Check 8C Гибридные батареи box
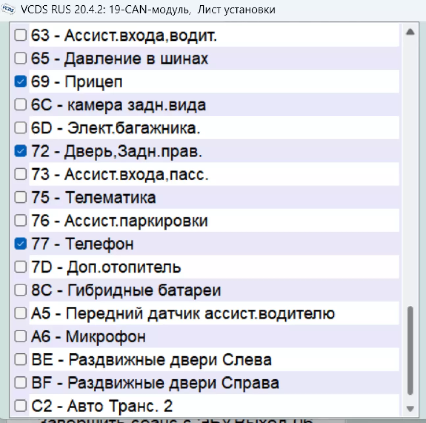The height and width of the screenshot is (423, 426). pos(20,290)
